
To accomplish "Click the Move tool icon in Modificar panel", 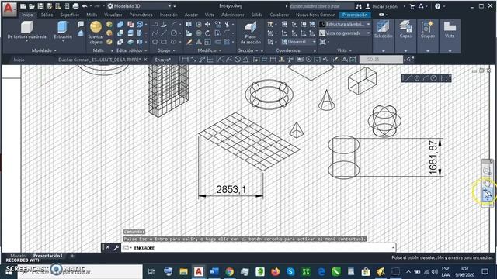I will coord(207,24).
